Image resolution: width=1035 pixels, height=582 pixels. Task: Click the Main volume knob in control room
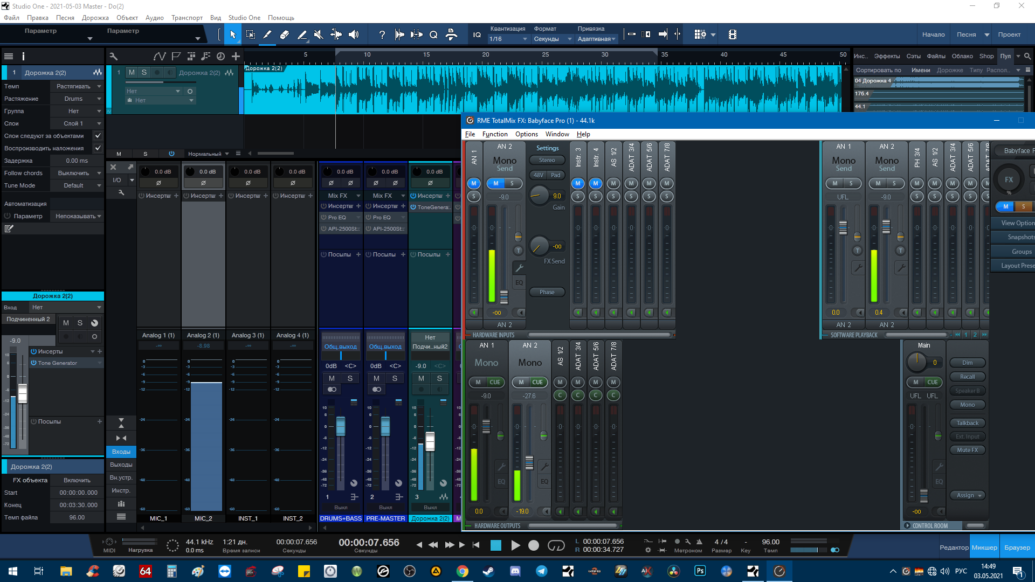click(916, 362)
